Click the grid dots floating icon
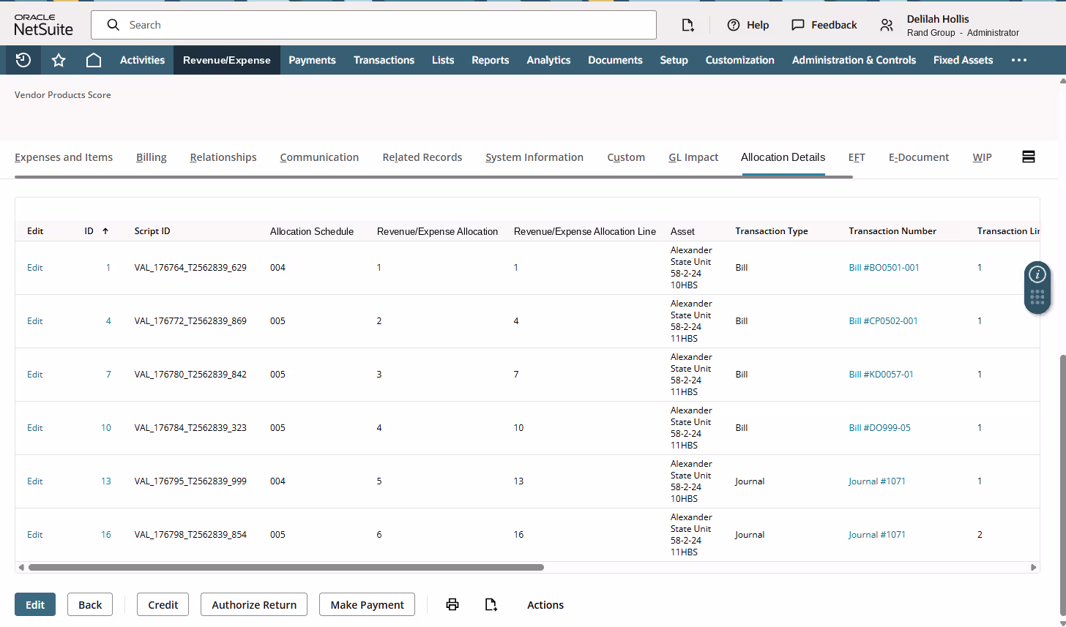Image resolution: width=1066 pixels, height=627 pixels. pos(1037,298)
